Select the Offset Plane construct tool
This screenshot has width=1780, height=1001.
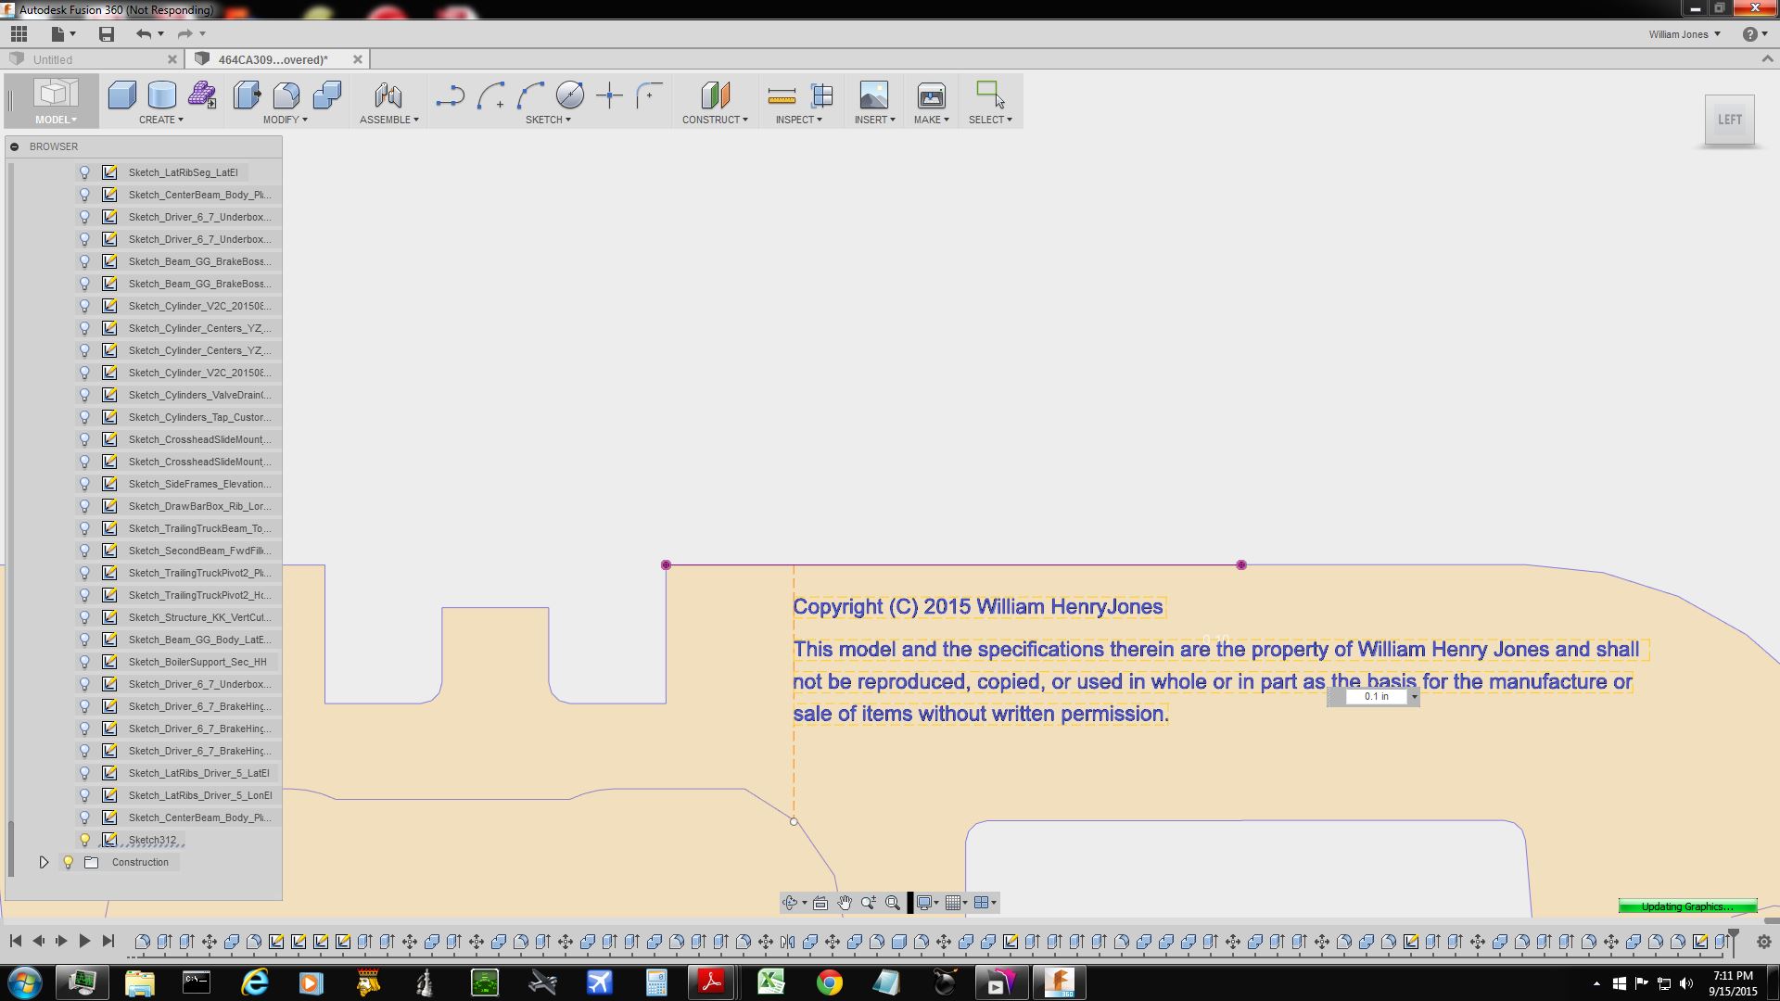[715, 95]
